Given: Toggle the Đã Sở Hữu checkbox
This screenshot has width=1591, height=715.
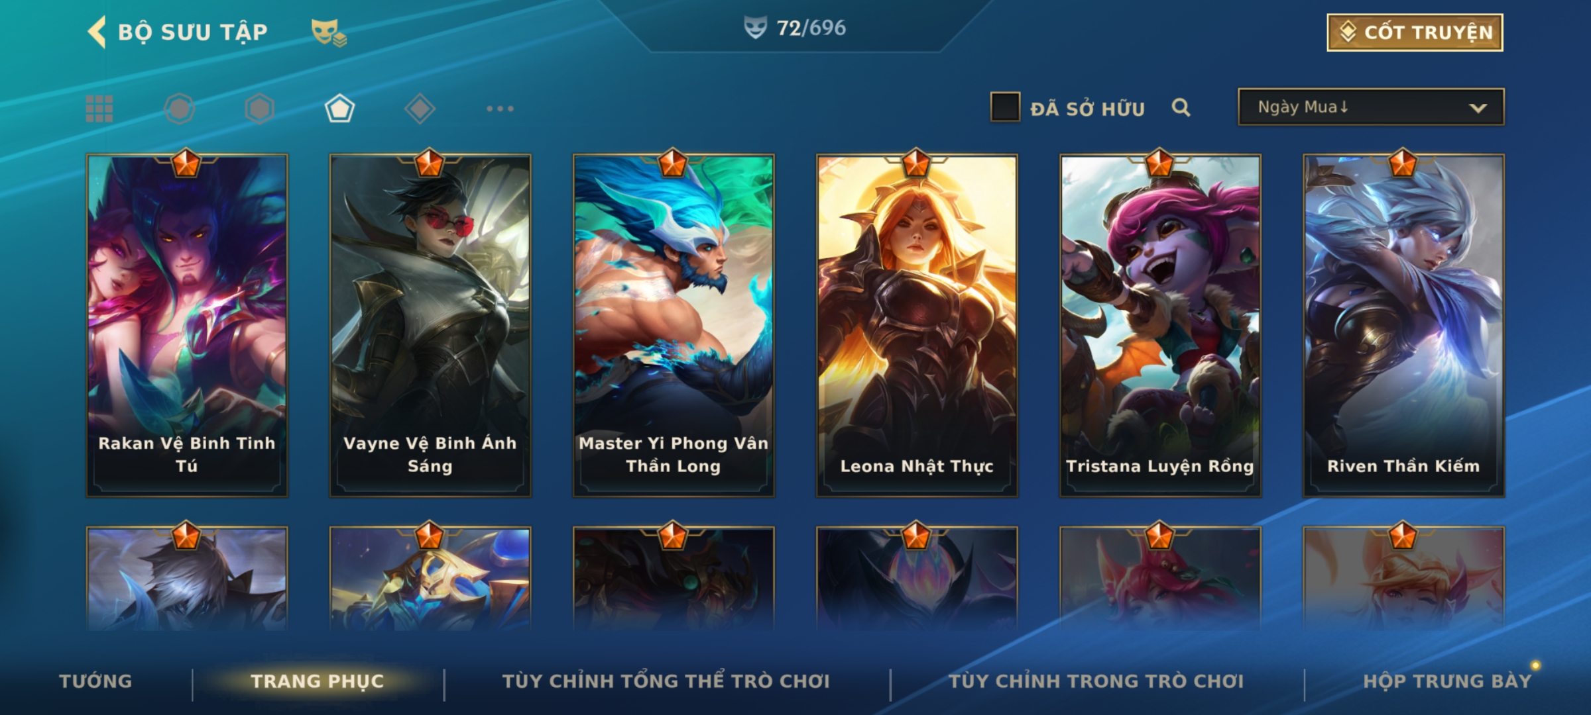Looking at the screenshot, I should [x=1005, y=107].
